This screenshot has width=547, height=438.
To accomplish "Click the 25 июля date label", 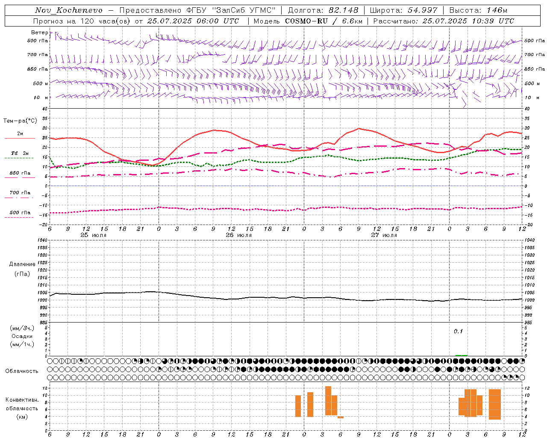I will pos(94,235).
